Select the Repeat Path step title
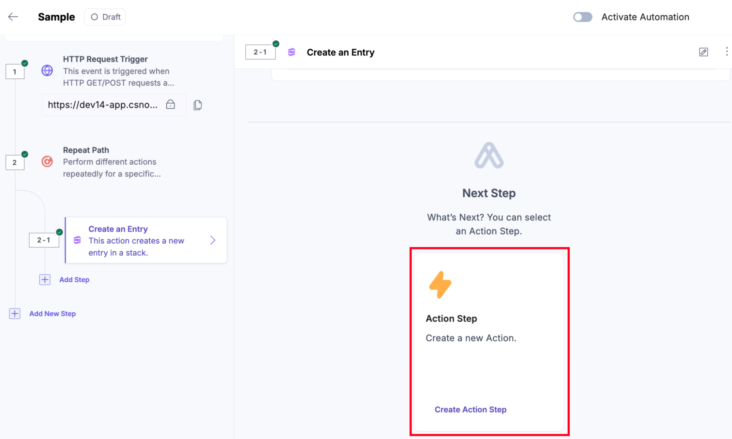The height and width of the screenshot is (439, 732). tap(86, 150)
